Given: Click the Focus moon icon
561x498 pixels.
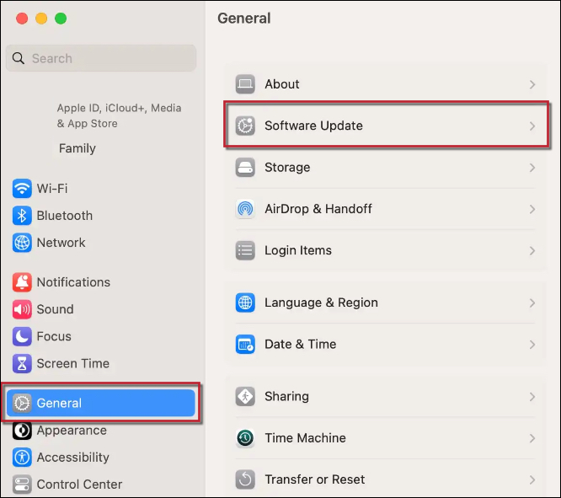Looking at the screenshot, I should pyautogui.click(x=22, y=336).
